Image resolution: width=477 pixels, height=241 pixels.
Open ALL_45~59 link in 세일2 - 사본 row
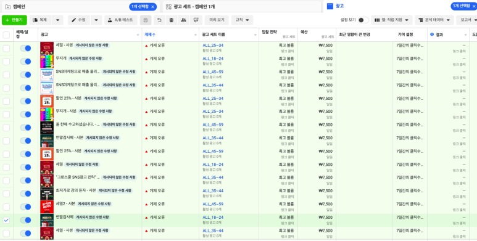[213, 204]
